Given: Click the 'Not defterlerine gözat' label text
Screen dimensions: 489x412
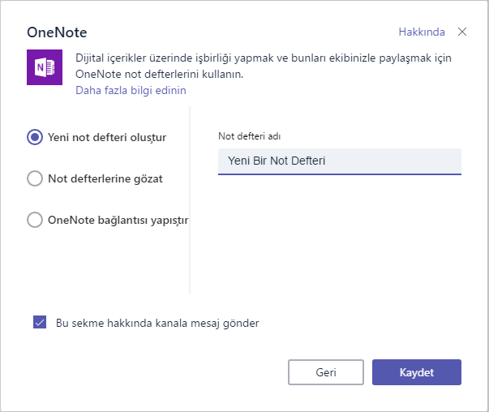Looking at the screenshot, I should point(105,178).
